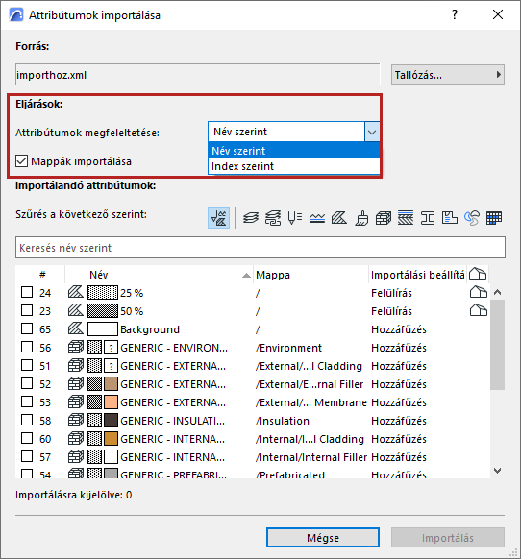Screen dimensions: 521x559
Task: Sort by the # column header
Action: (51, 275)
